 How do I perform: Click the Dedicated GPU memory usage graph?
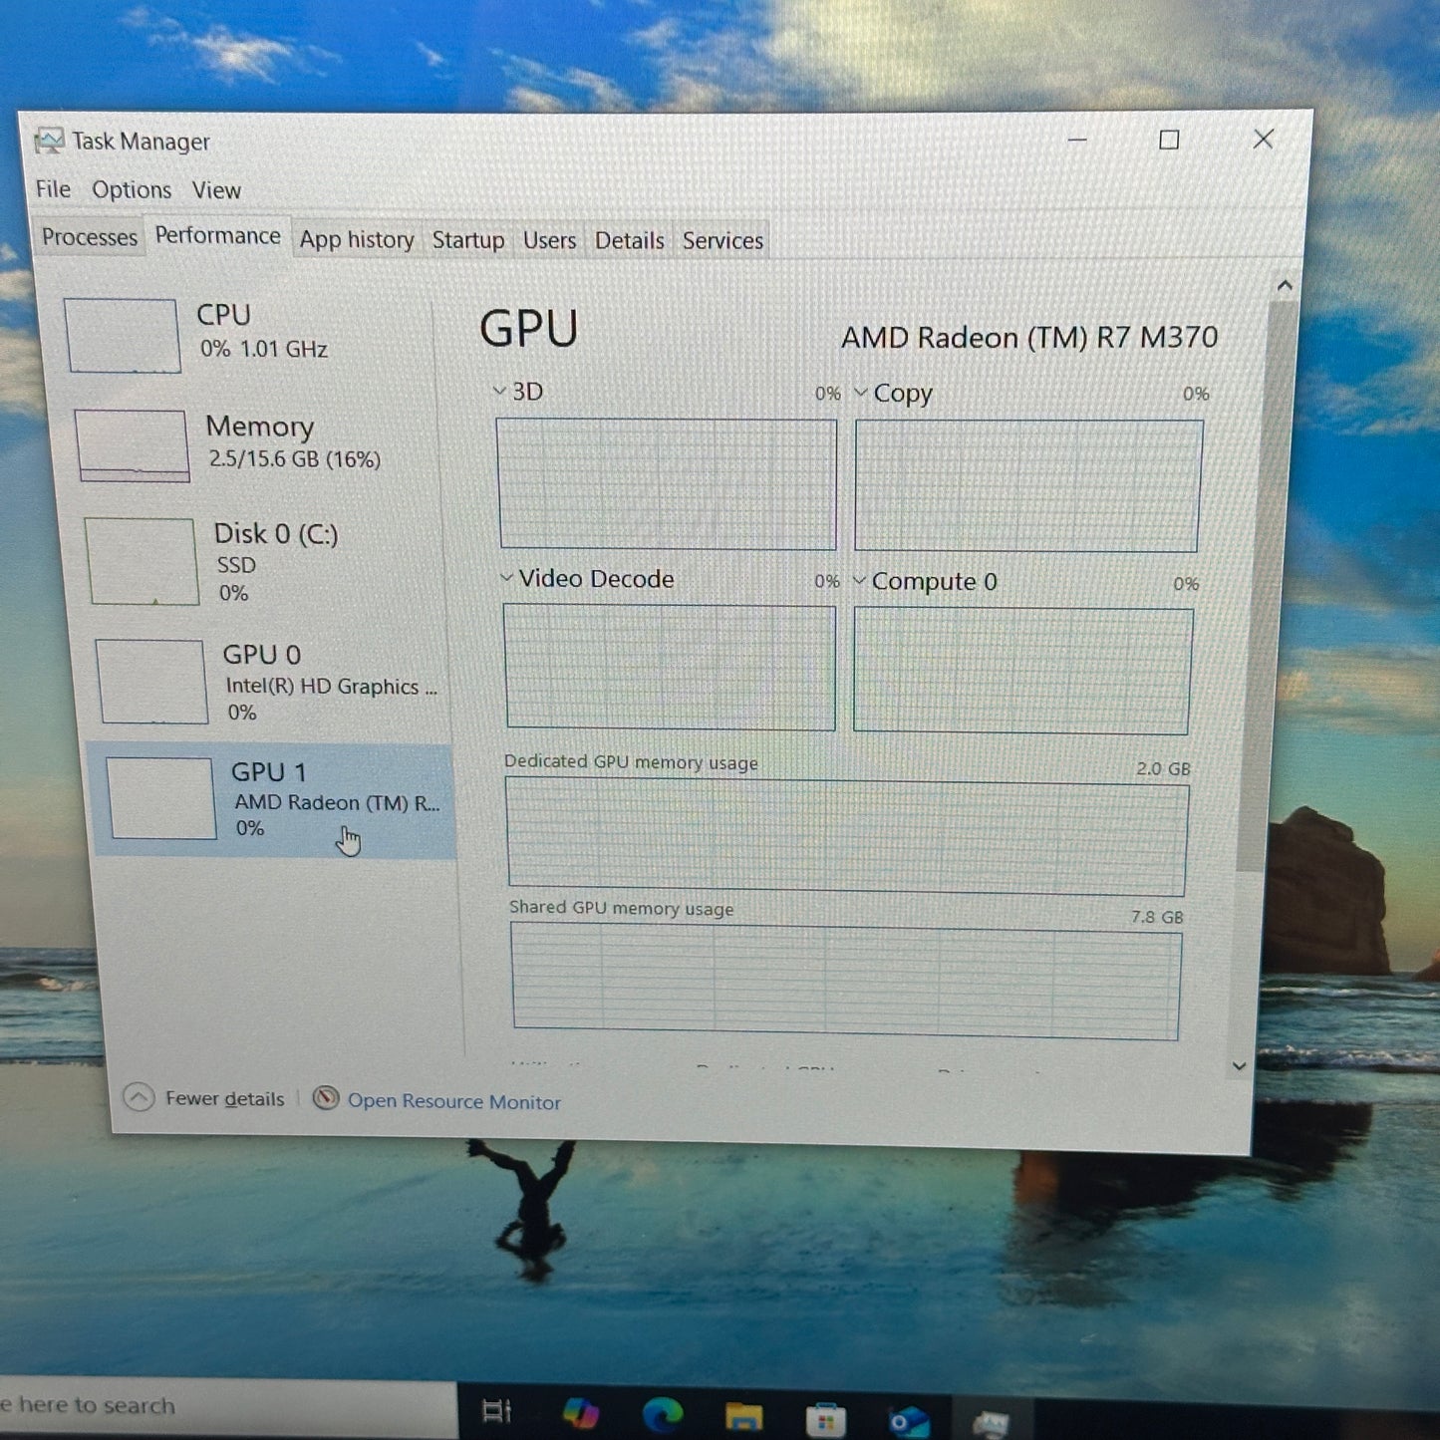(x=847, y=837)
